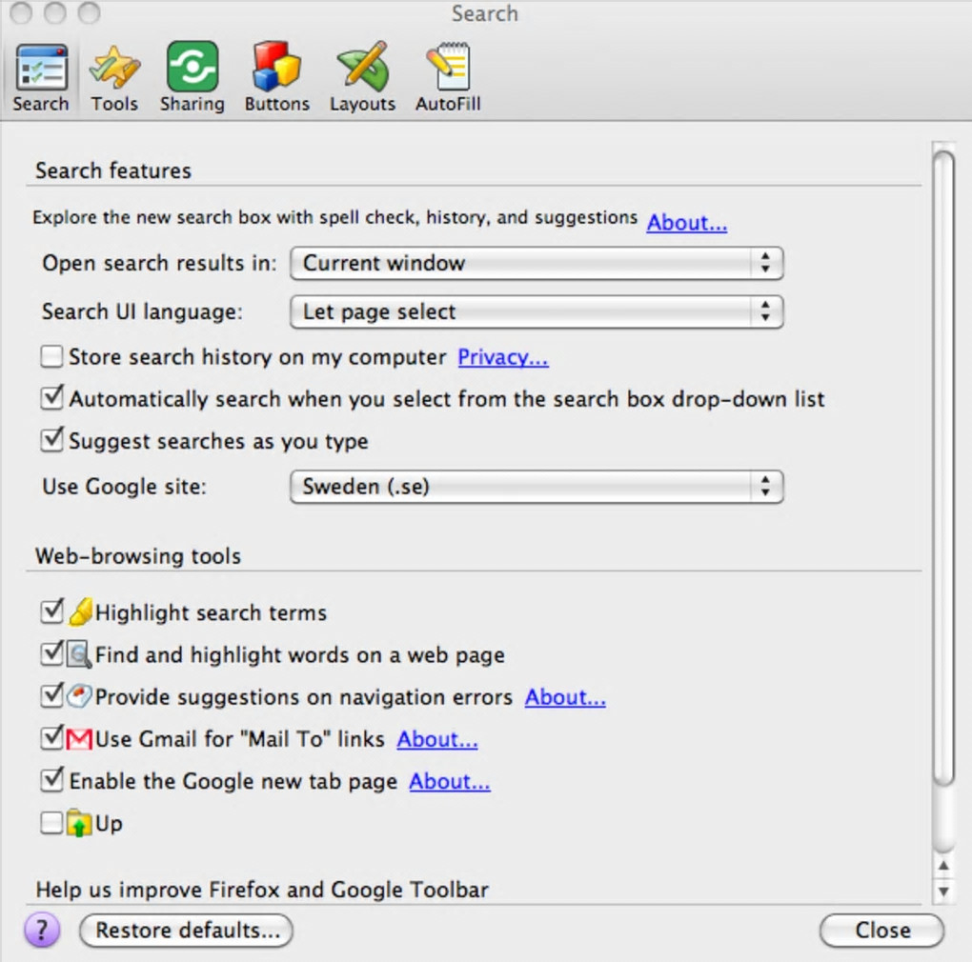This screenshot has width=972, height=962.
Task: Click Help us improve Firefox heading
Action: pyautogui.click(x=262, y=890)
